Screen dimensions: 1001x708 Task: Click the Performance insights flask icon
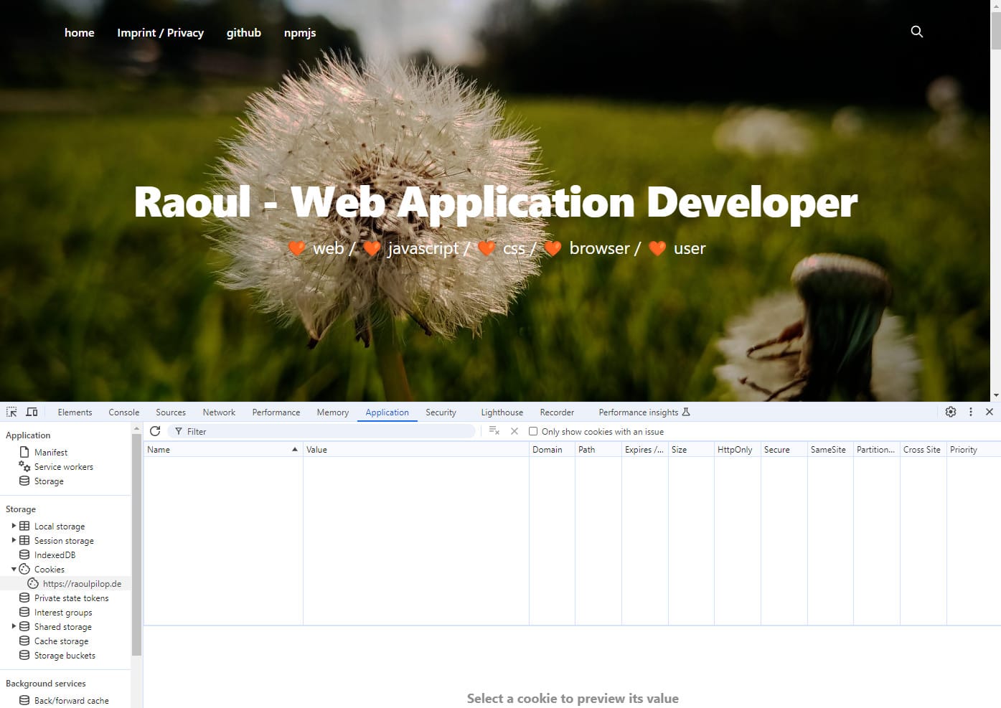pos(686,412)
